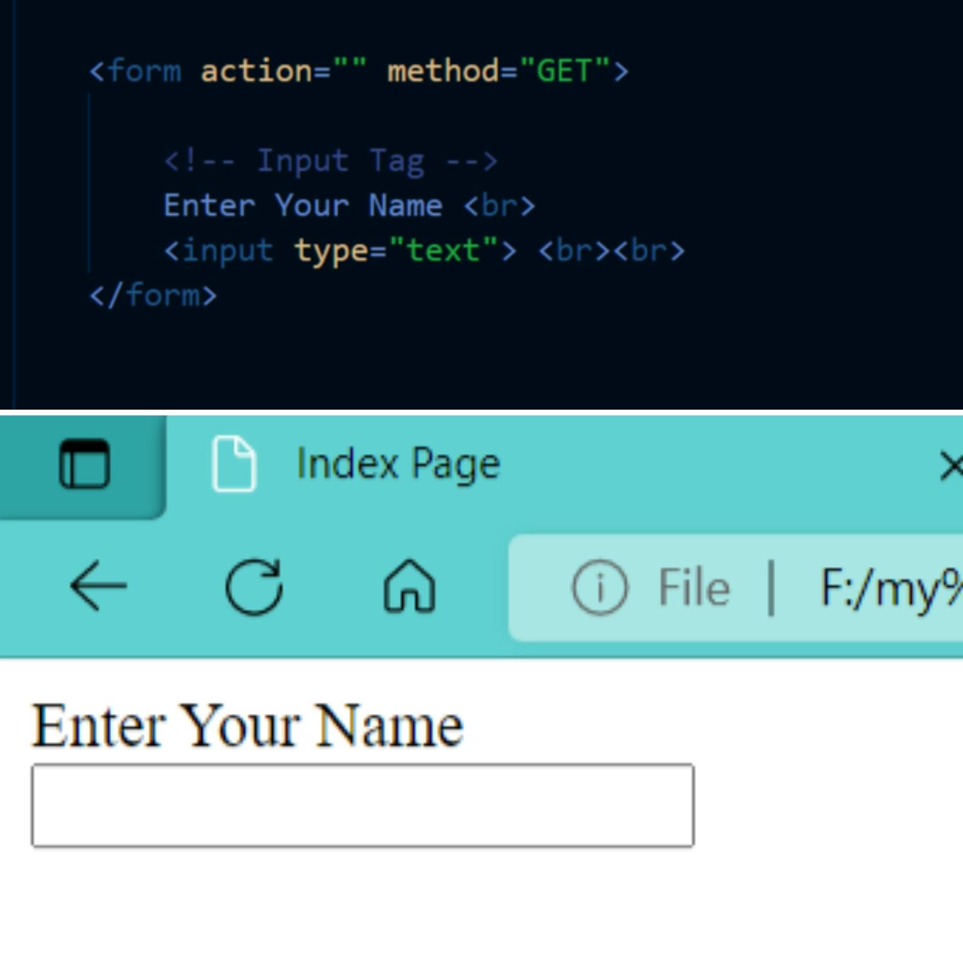Click the opening form tag line in code
The height and width of the screenshot is (958, 963).
pos(359,71)
